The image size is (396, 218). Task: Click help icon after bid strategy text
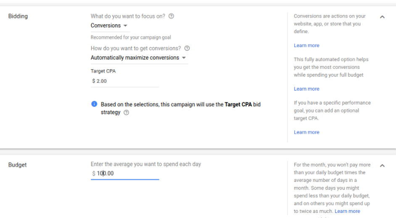coord(127,113)
